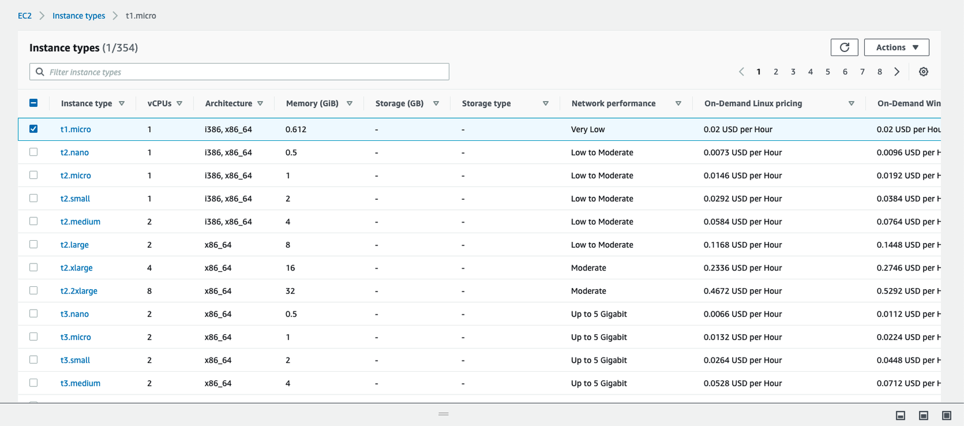Go to next page arrow
The height and width of the screenshot is (426, 964).
(897, 72)
